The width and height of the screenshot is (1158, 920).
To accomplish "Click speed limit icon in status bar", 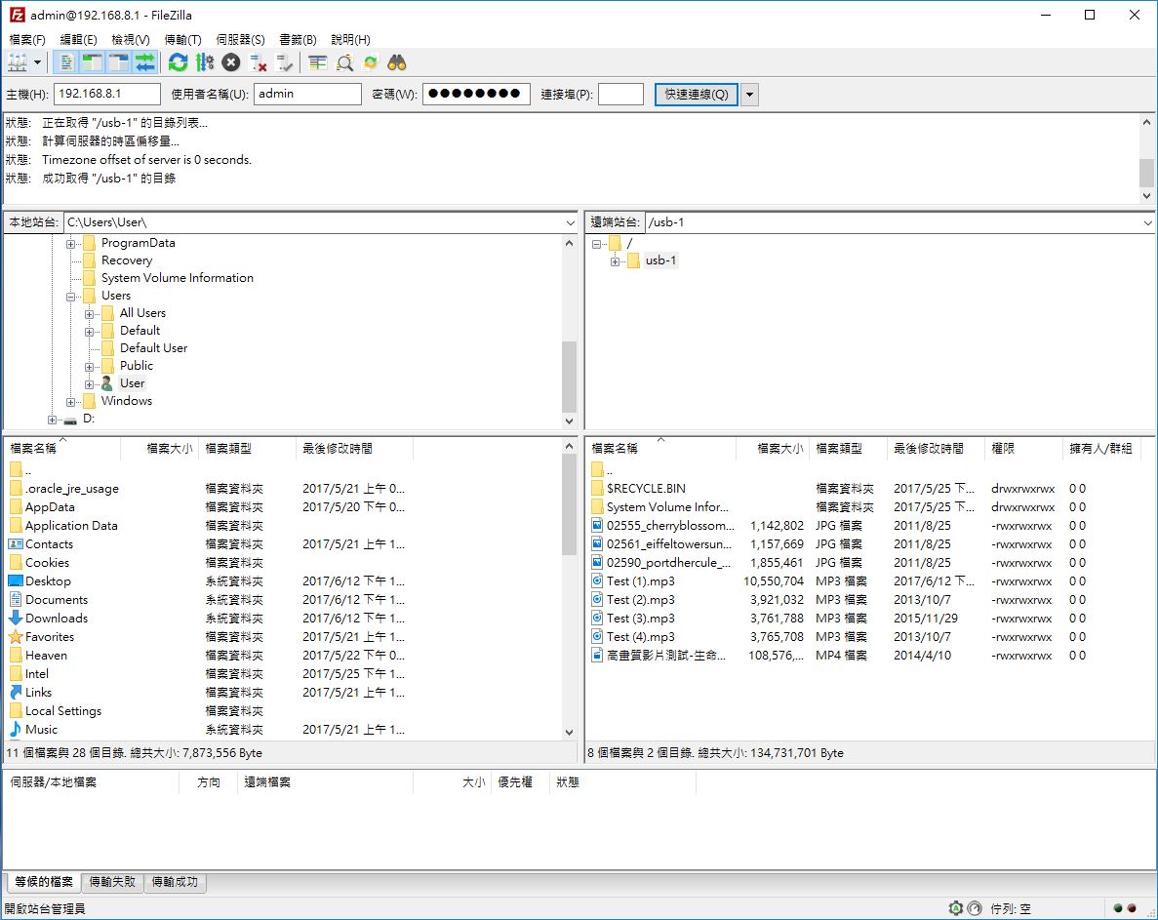I will pyautogui.click(x=975, y=908).
